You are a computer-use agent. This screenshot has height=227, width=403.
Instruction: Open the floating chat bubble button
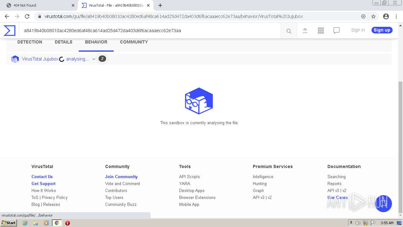tap(383, 203)
